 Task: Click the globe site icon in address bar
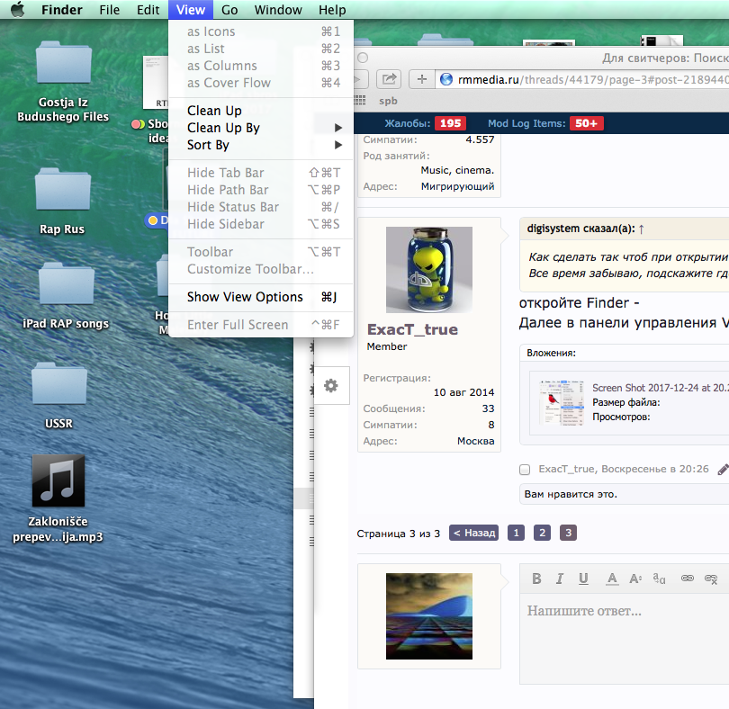446,79
